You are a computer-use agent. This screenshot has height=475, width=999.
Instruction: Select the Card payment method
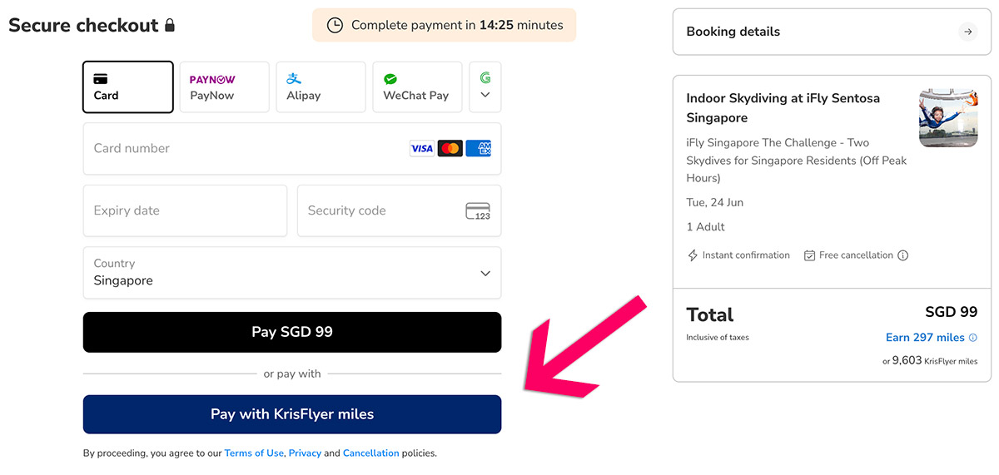128,87
